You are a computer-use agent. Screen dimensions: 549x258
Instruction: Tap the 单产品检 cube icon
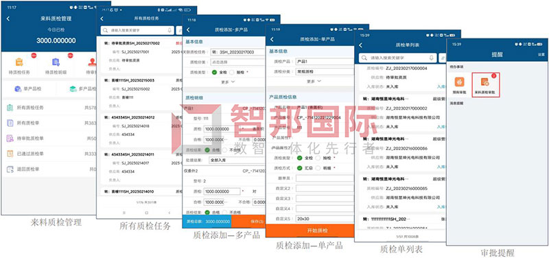(x=18, y=89)
